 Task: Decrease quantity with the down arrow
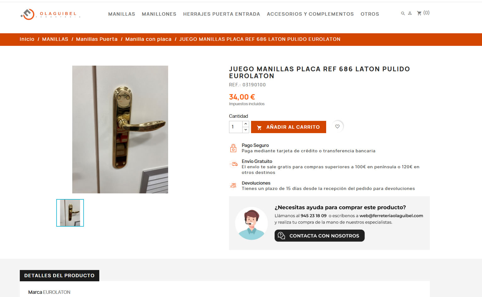246,130
